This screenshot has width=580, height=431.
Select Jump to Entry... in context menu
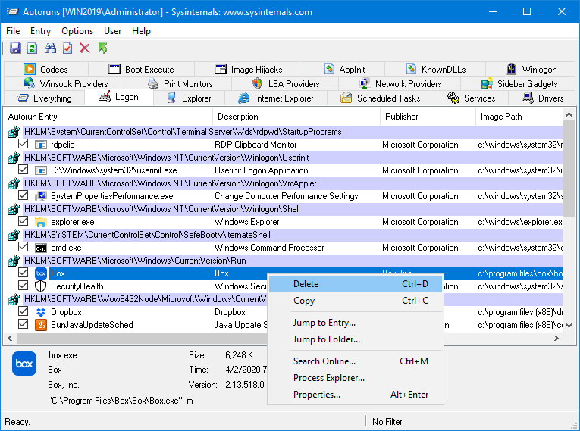(x=356, y=323)
